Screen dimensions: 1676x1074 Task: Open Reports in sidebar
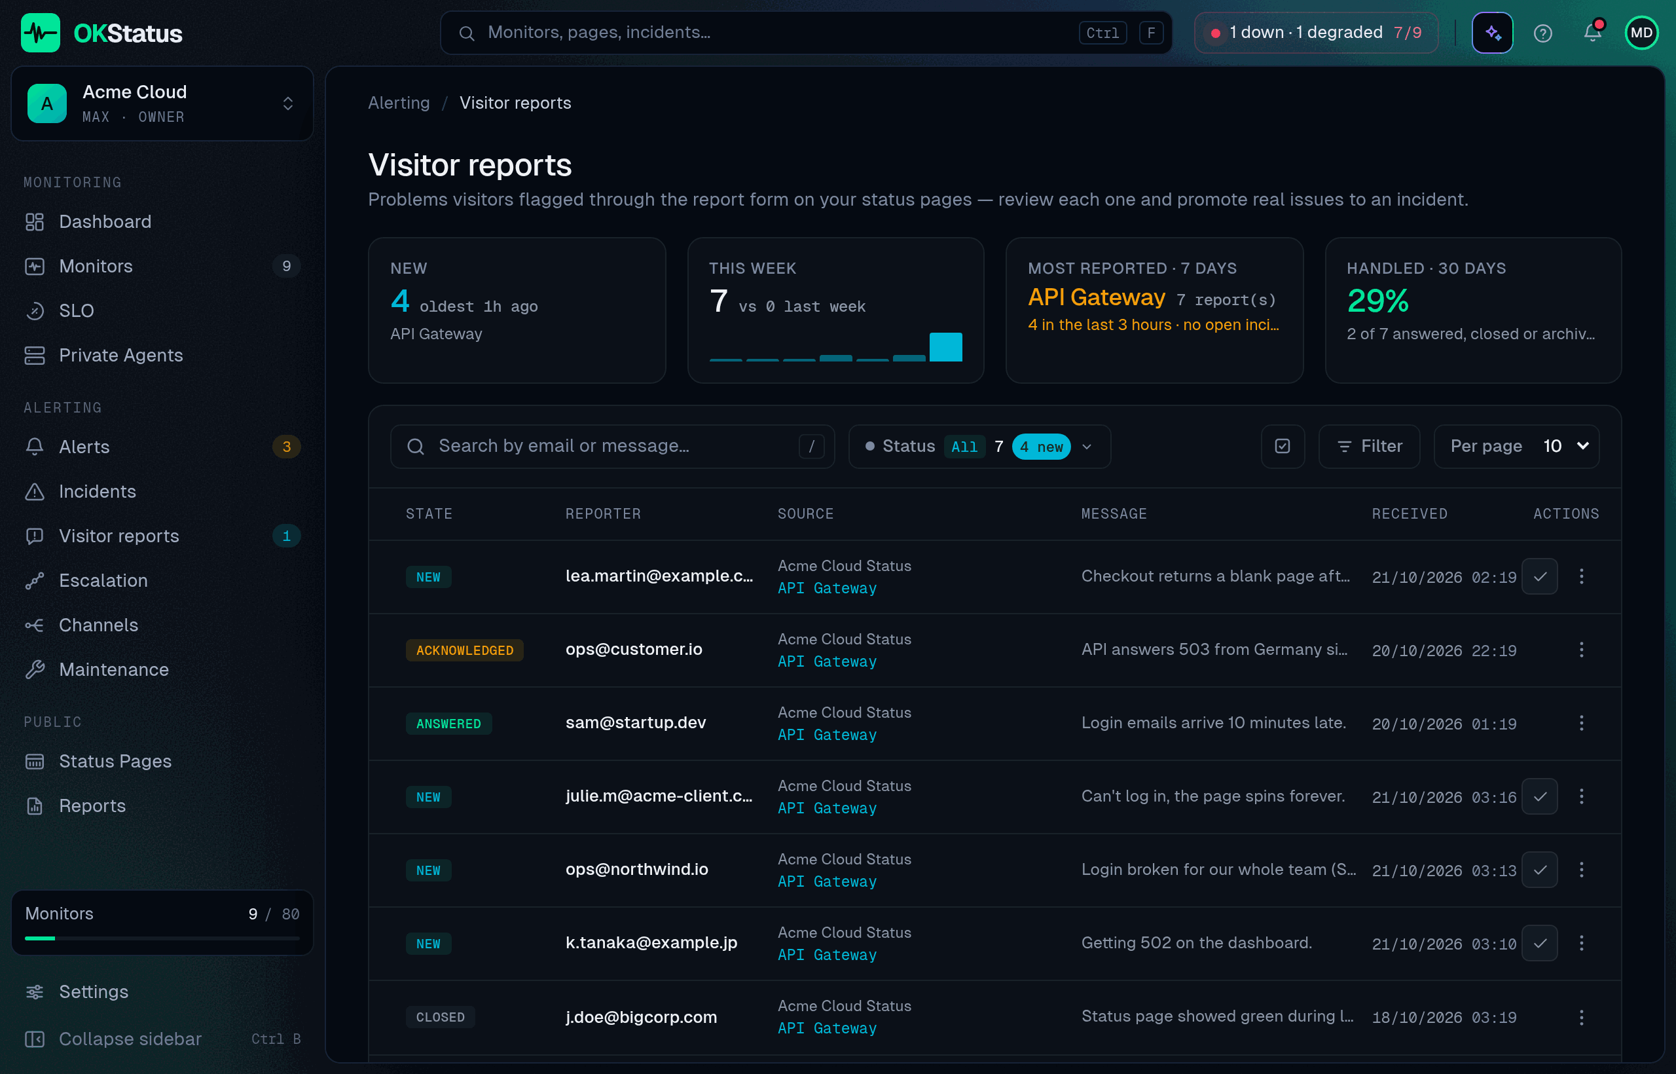(162, 806)
